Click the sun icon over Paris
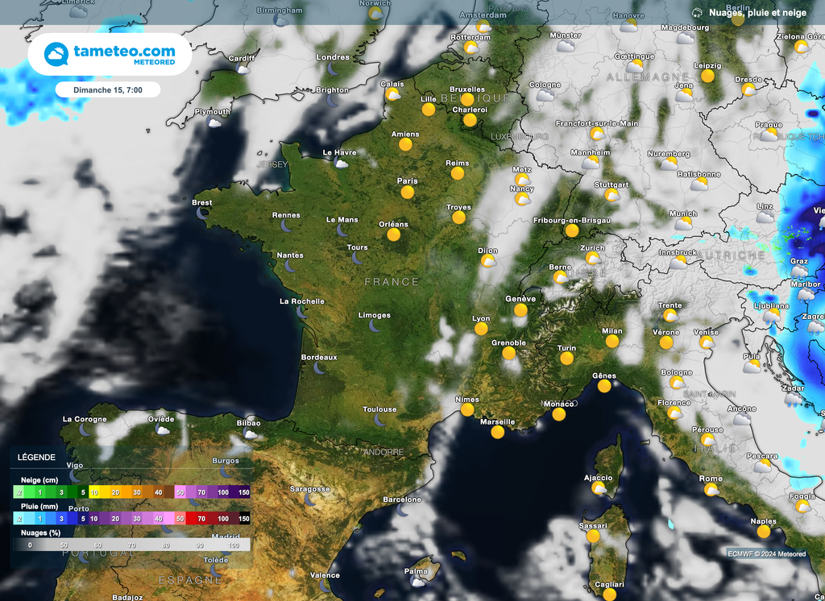825x601 pixels. coord(408,193)
